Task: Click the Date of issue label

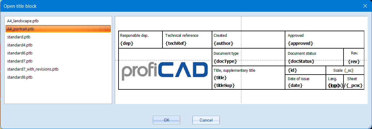Action: 299,79
